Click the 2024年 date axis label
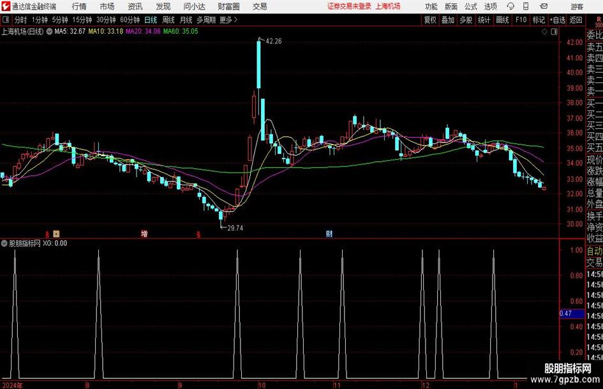 12,385
